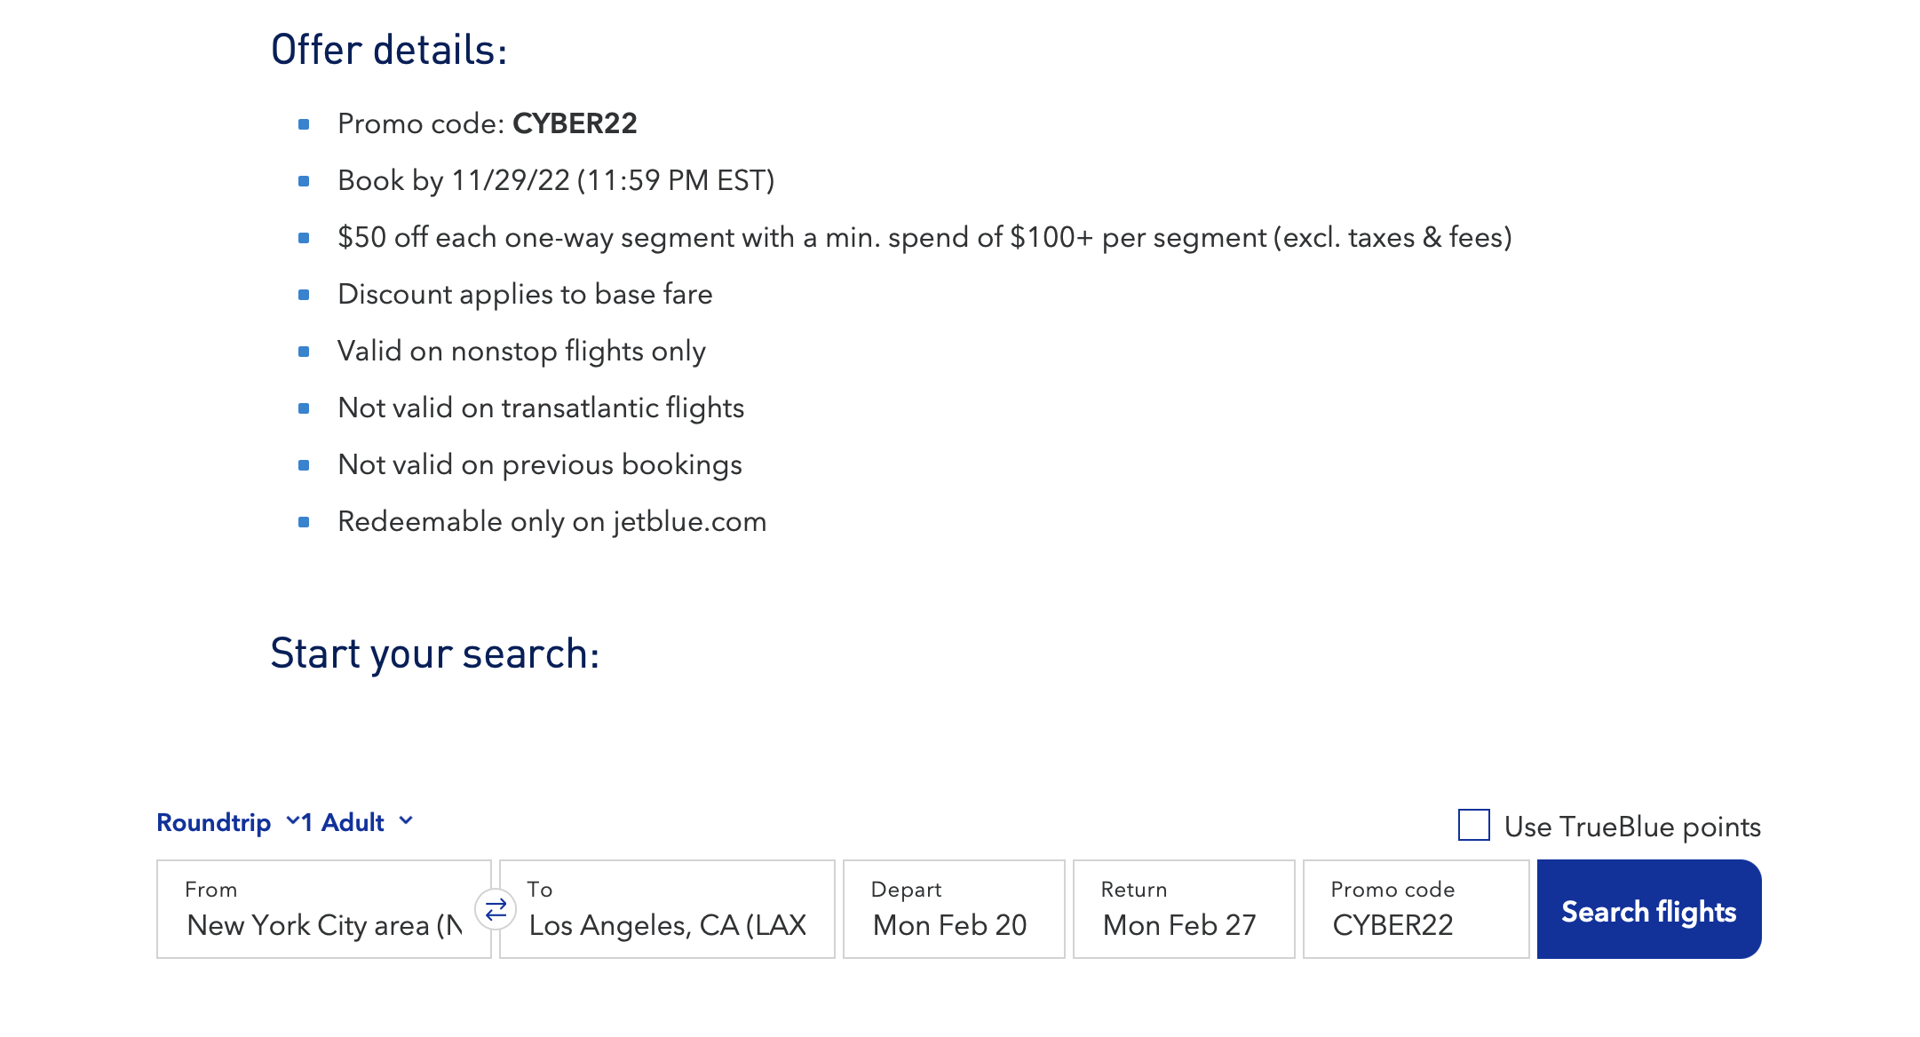Enable Use TrueBlue points checkbox

coord(1474,825)
